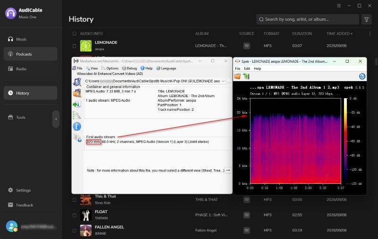Check the LEMONADE track checkbox

75,46
